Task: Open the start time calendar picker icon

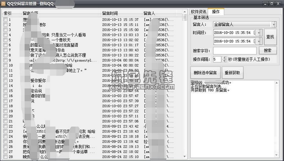Action: pos(255,33)
